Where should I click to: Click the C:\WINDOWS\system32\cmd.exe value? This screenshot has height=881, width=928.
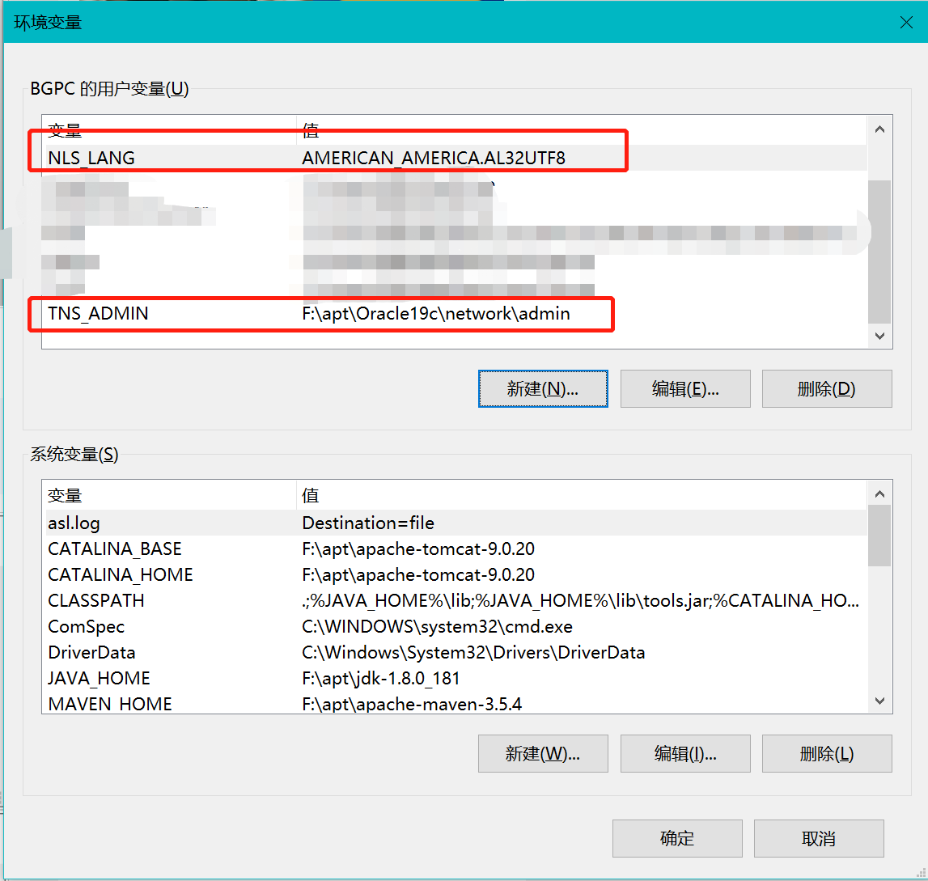(438, 627)
